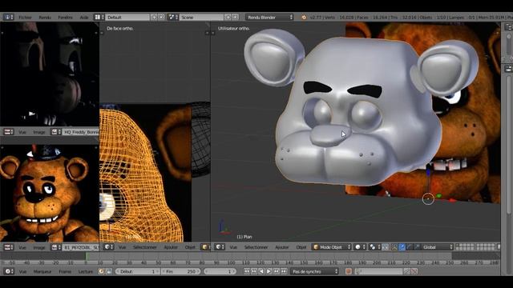Open Ajouter menu in middle 3D view

coord(171,247)
